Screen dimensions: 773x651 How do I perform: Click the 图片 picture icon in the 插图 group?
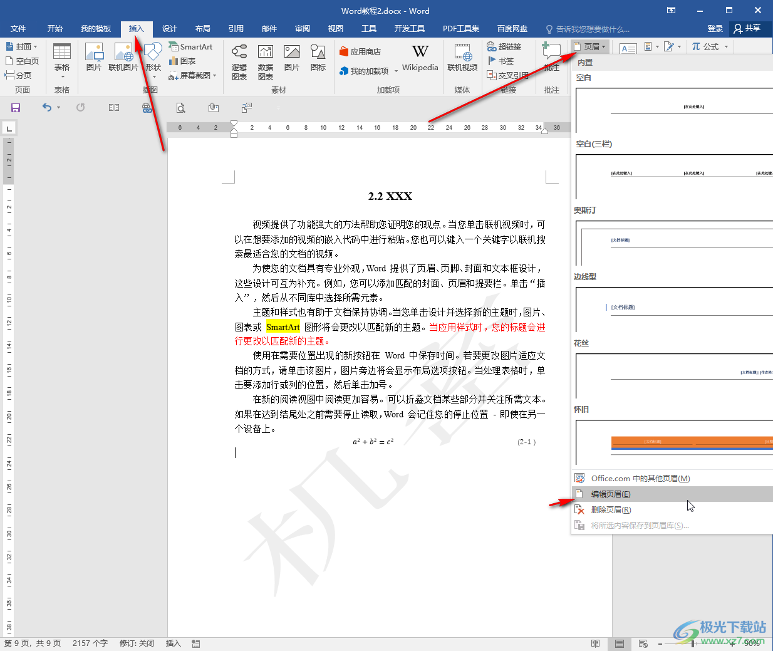[x=94, y=58]
